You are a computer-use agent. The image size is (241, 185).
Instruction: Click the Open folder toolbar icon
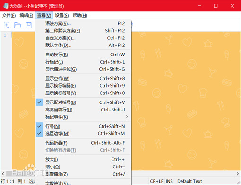17,25
